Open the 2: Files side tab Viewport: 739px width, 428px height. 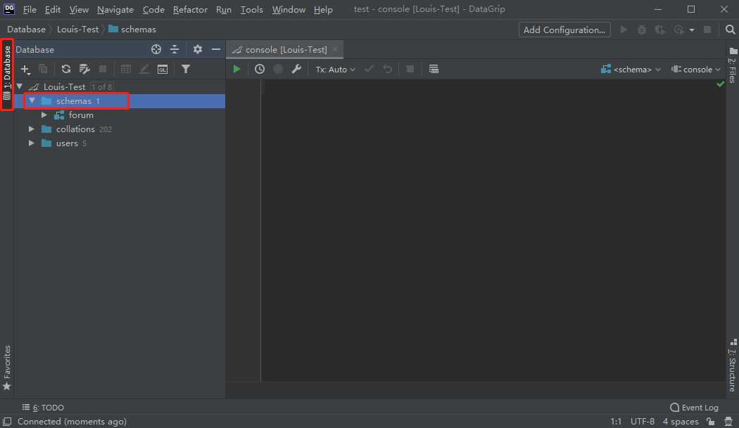tap(733, 65)
